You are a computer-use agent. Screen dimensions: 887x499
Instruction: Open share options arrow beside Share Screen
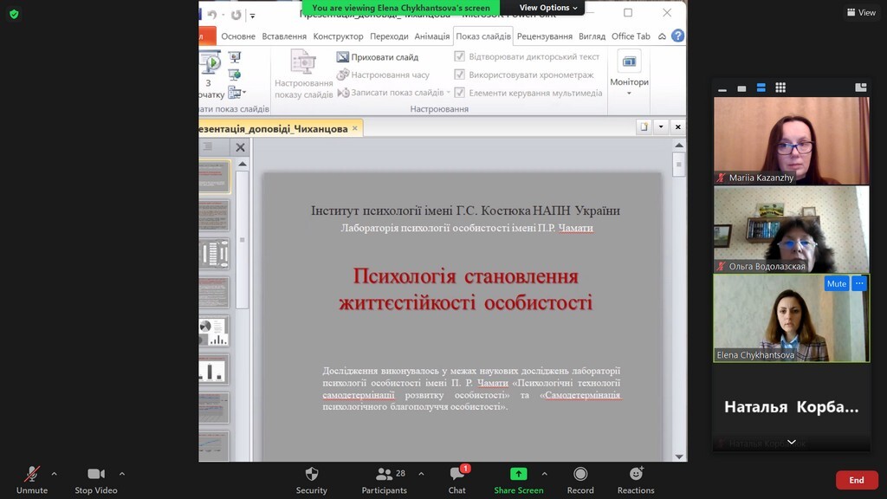[544, 474]
